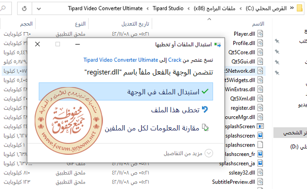
Task: Select Tipard Studio in breadcrumb path
Action: 168,8
